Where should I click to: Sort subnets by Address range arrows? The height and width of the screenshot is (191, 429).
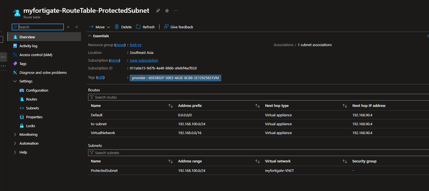258,161
